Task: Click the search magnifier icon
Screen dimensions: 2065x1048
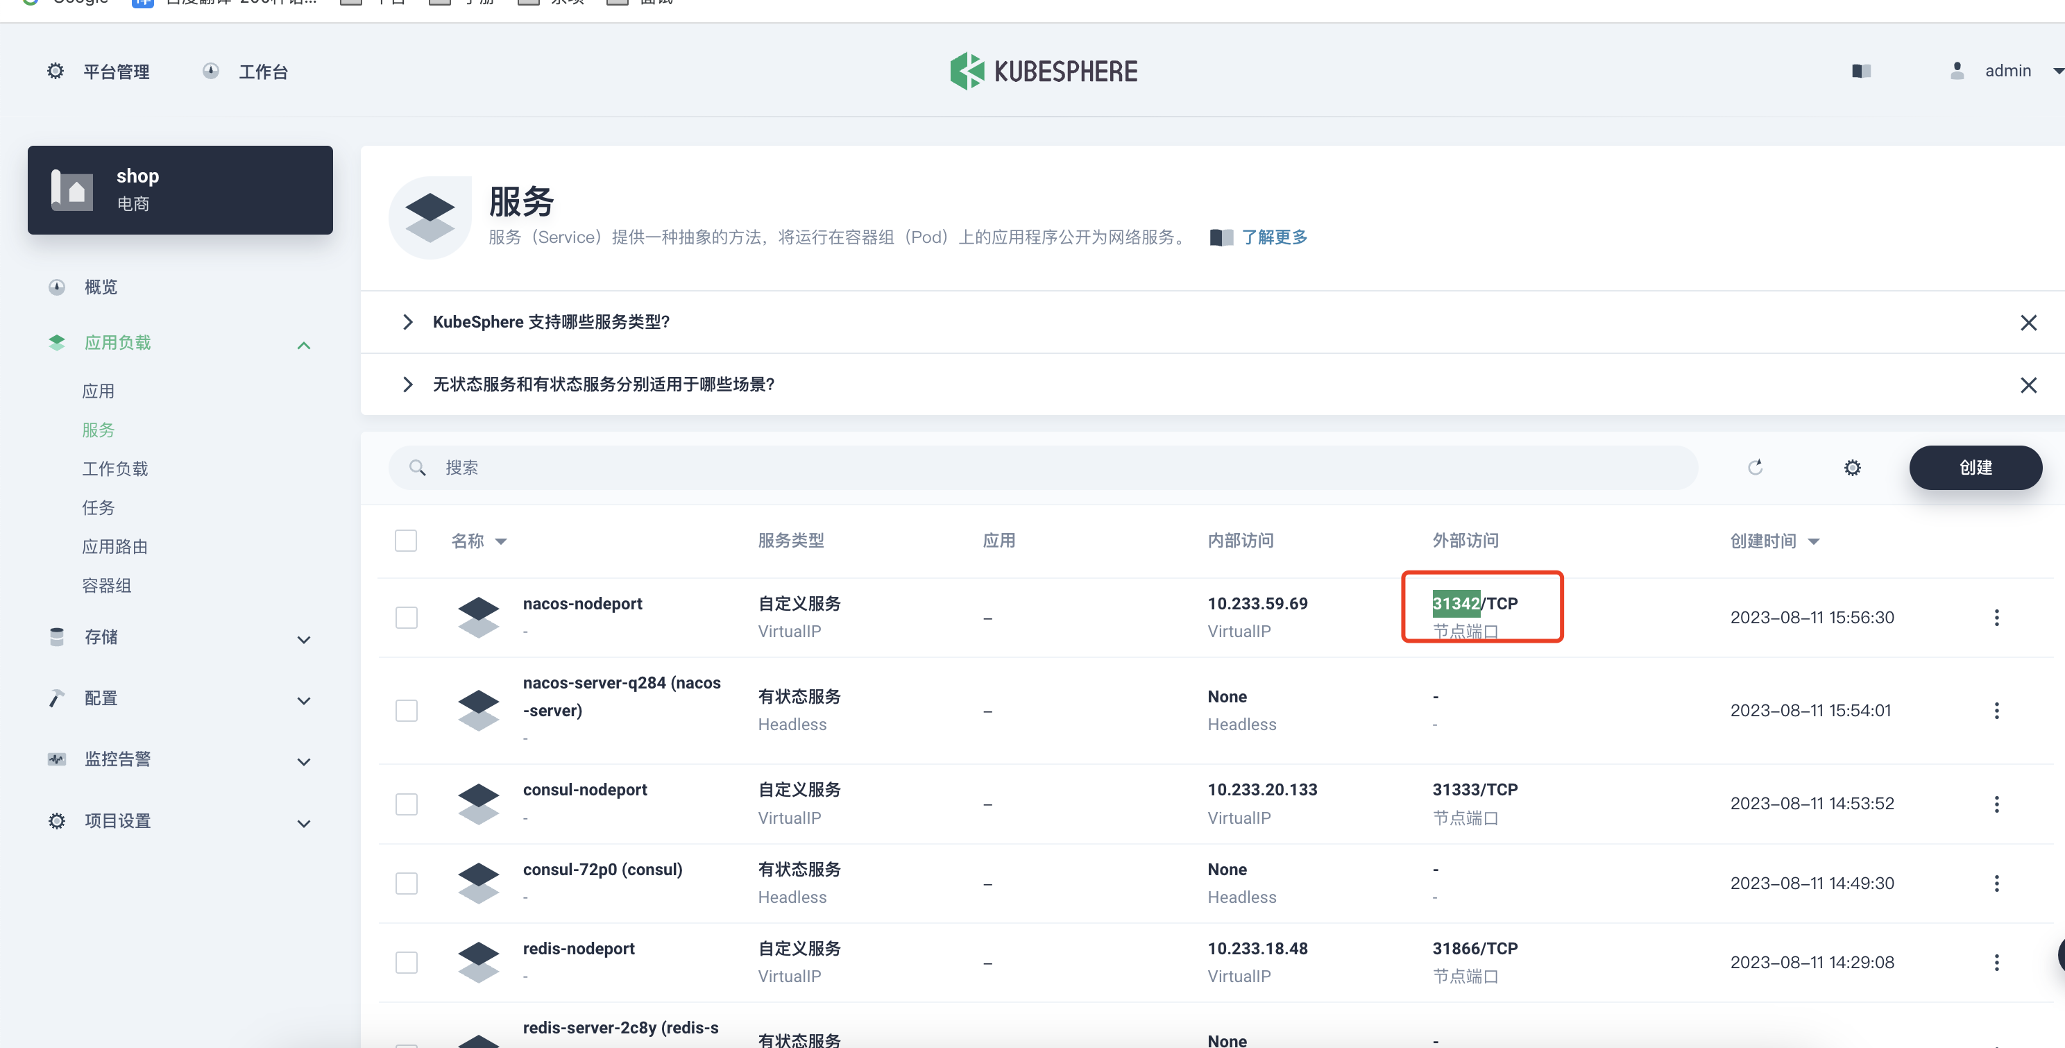Action: tap(417, 468)
